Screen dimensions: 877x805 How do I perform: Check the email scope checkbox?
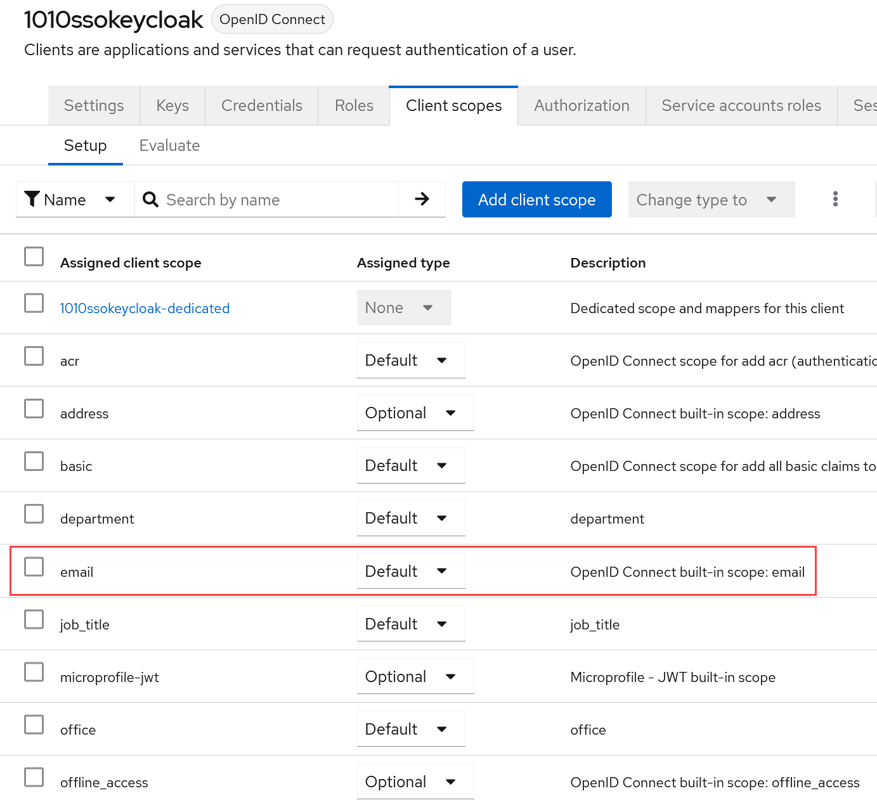[34, 567]
